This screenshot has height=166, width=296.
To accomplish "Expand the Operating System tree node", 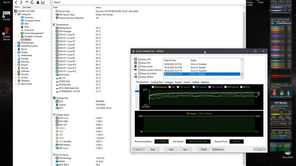I will pyautogui.click(x=15, y=46).
